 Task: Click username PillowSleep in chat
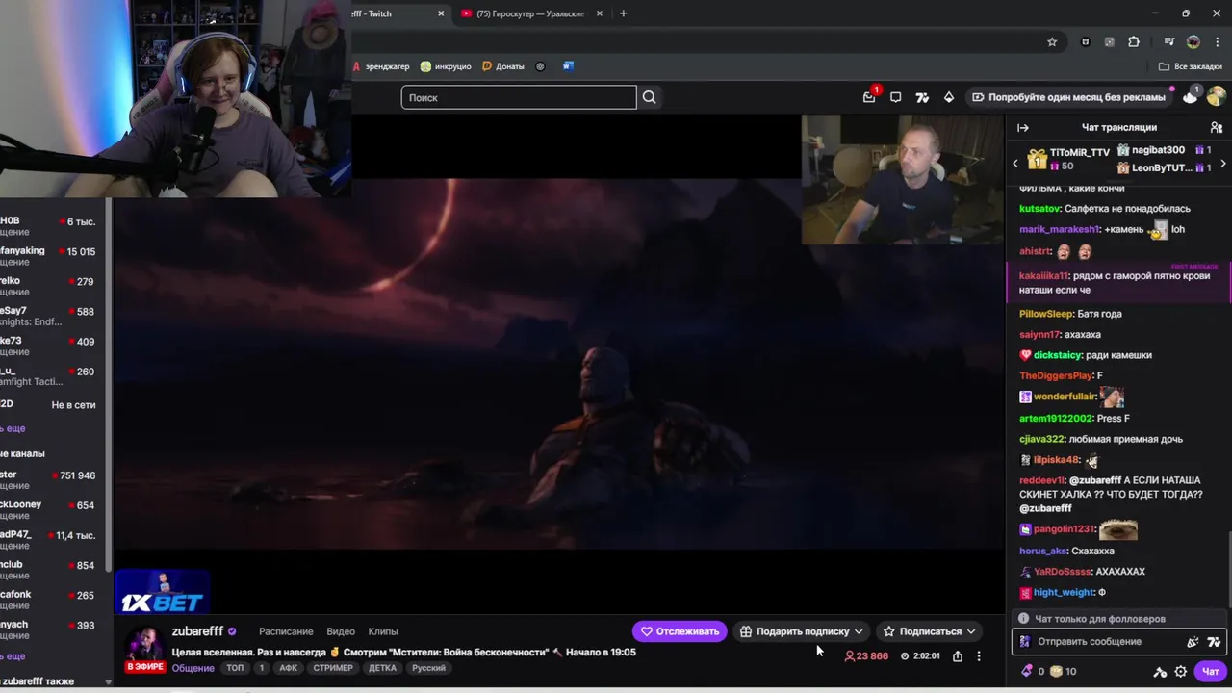coord(1045,314)
